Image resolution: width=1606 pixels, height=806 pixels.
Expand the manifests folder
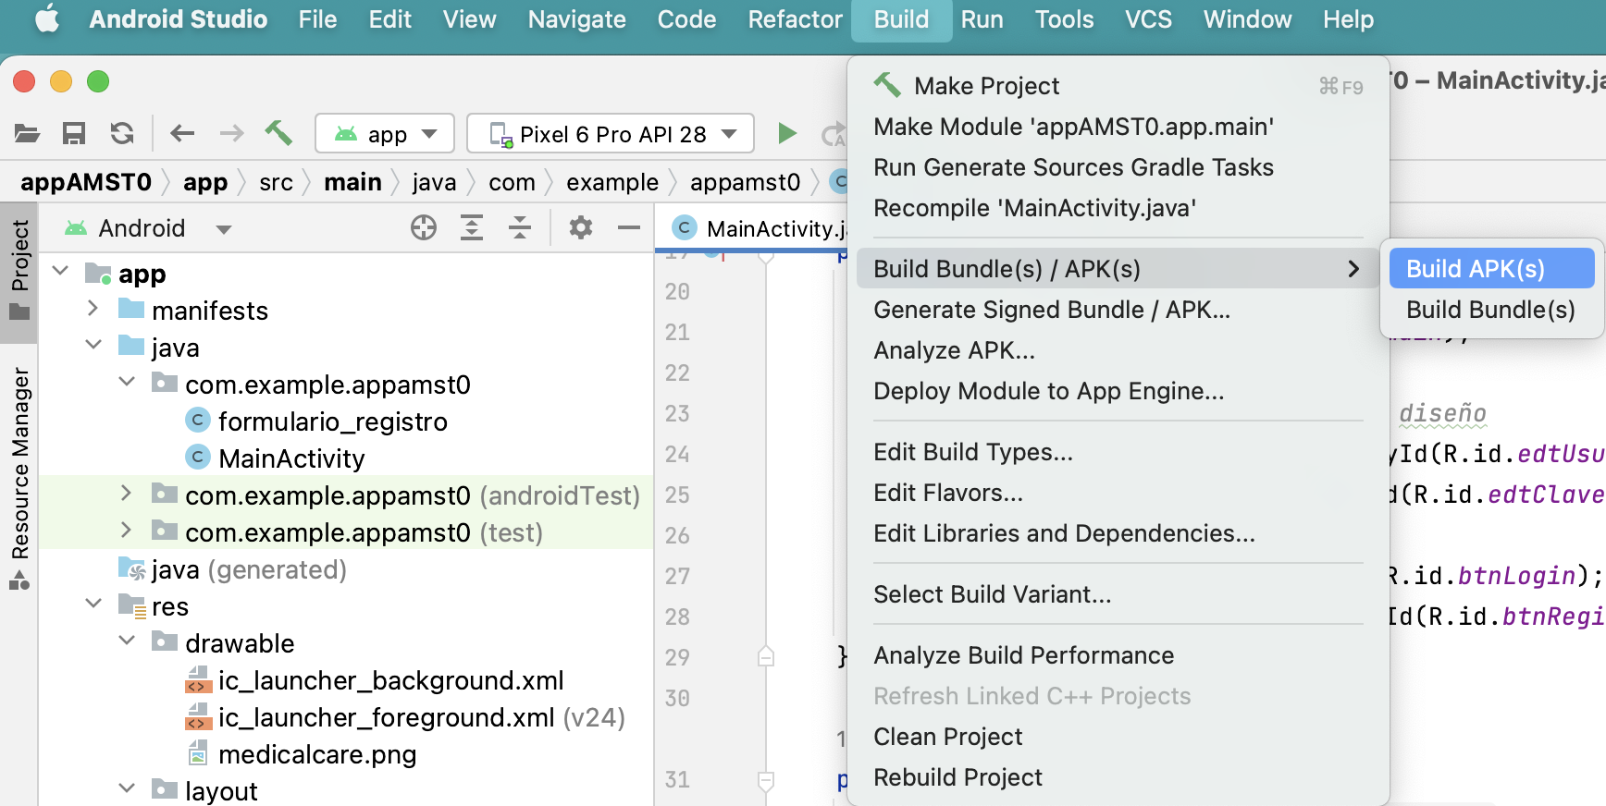tap(93, 308)
